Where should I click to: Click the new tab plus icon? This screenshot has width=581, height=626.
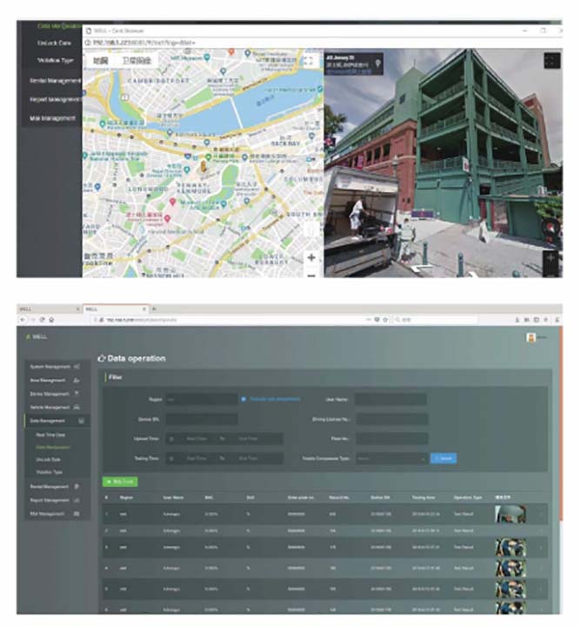(154, 309)
